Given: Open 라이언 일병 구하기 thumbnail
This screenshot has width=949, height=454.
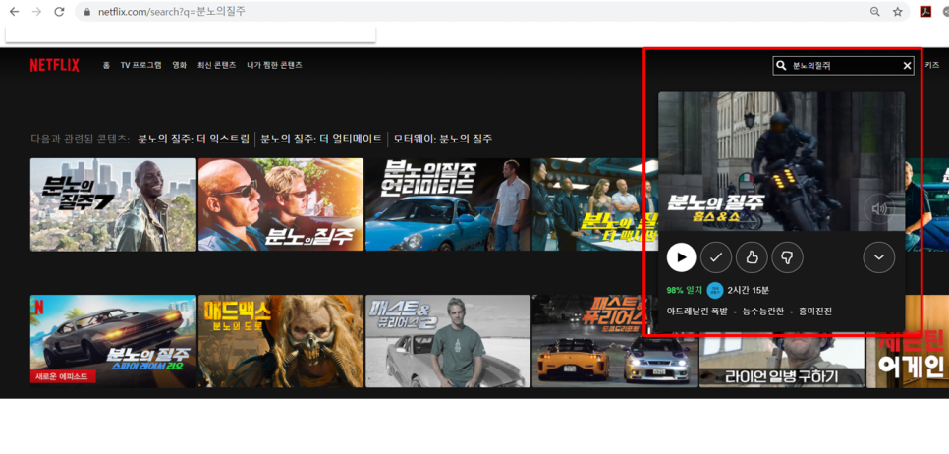Looking at the screenshot, I should pyautogui.click(x=782, y=361).
